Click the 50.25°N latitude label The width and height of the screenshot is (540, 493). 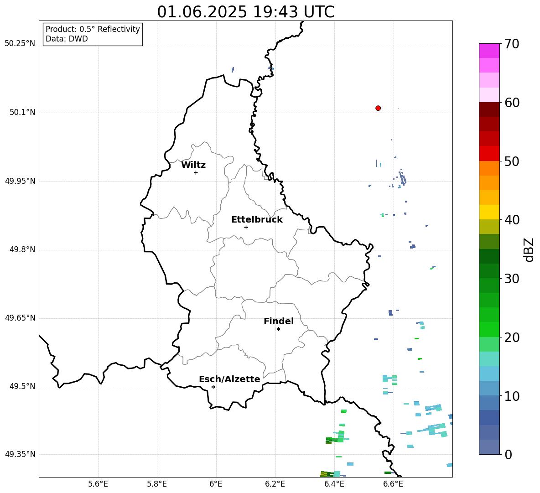(20, 44)
